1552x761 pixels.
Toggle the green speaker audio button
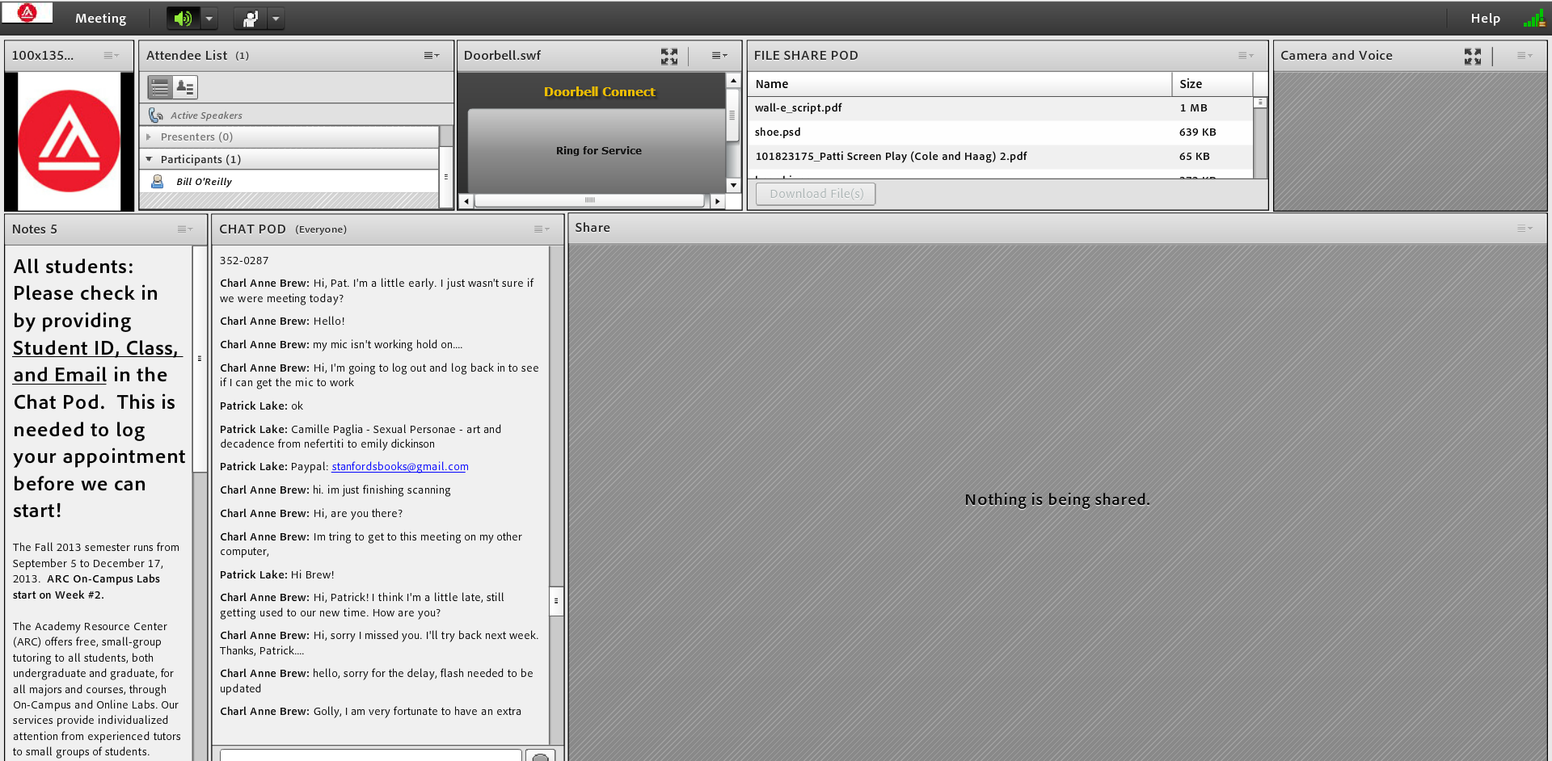(x=183, y=19)
